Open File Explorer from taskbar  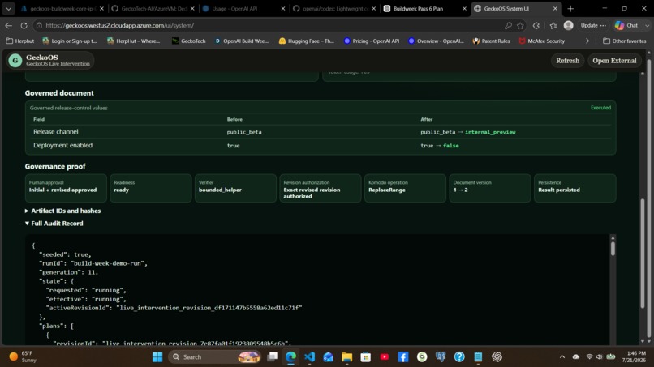(x=347, y=357)
